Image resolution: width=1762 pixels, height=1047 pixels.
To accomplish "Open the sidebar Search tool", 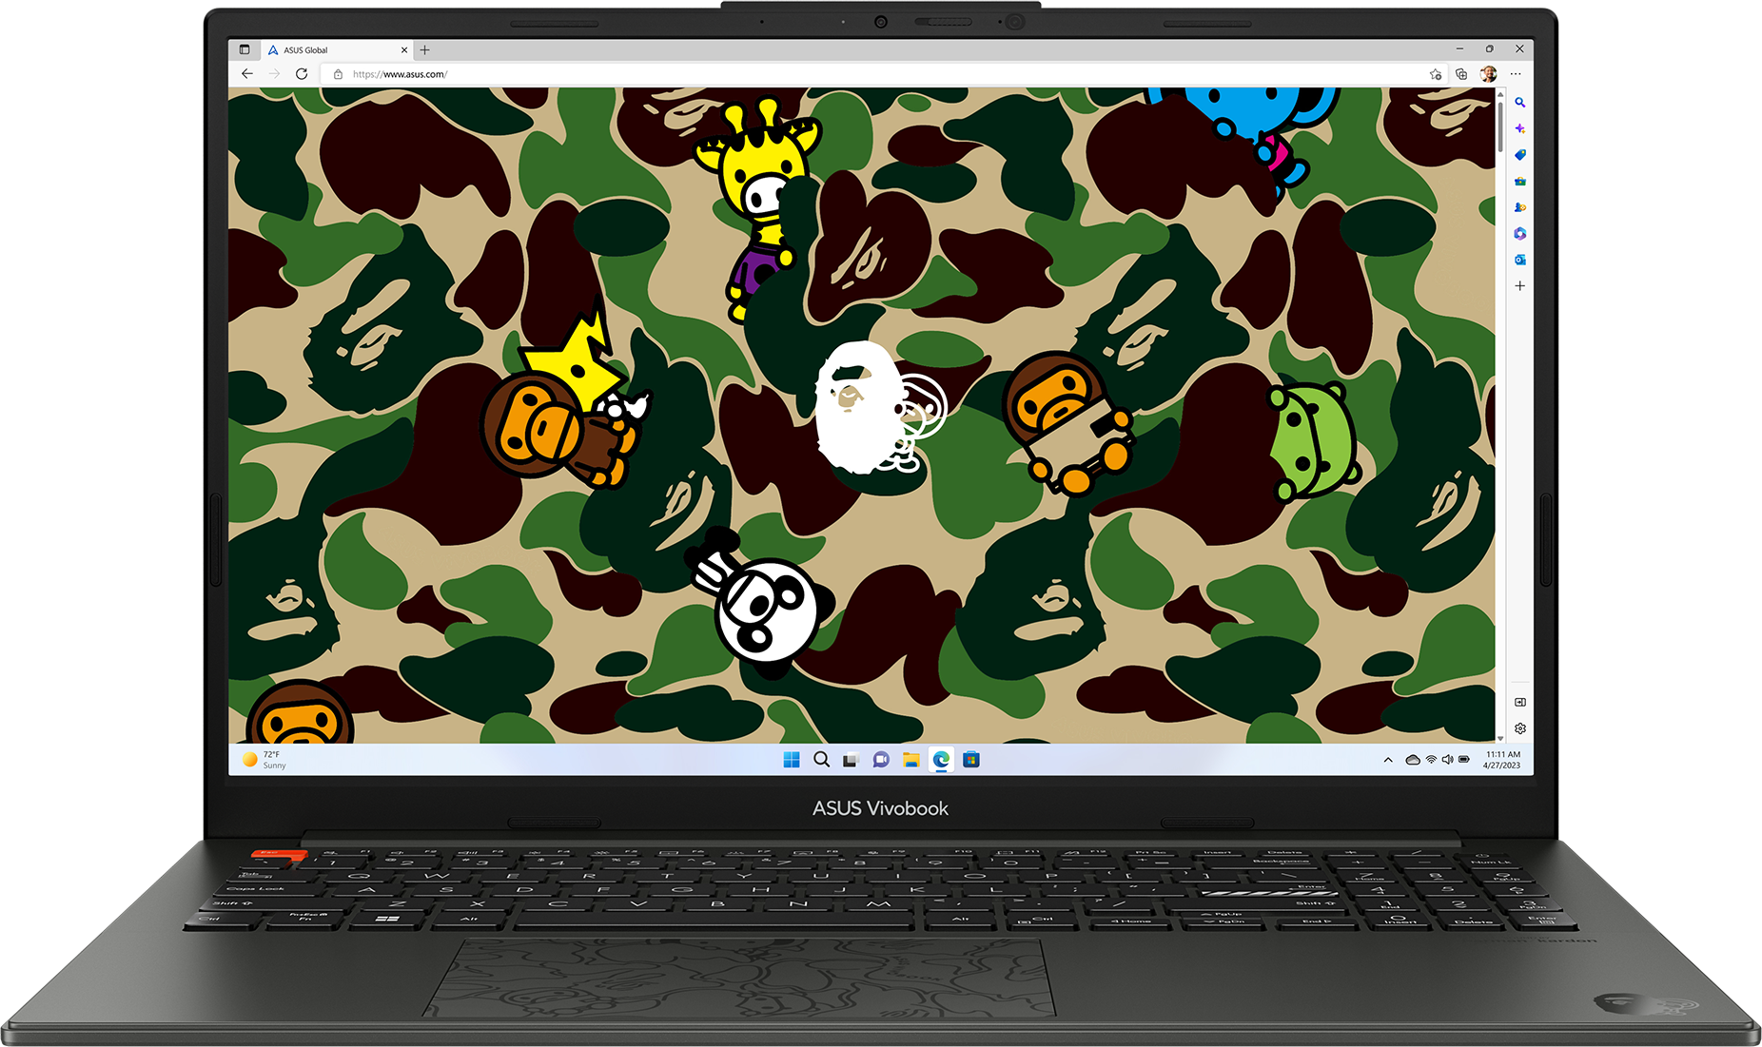I will 1520,102.
